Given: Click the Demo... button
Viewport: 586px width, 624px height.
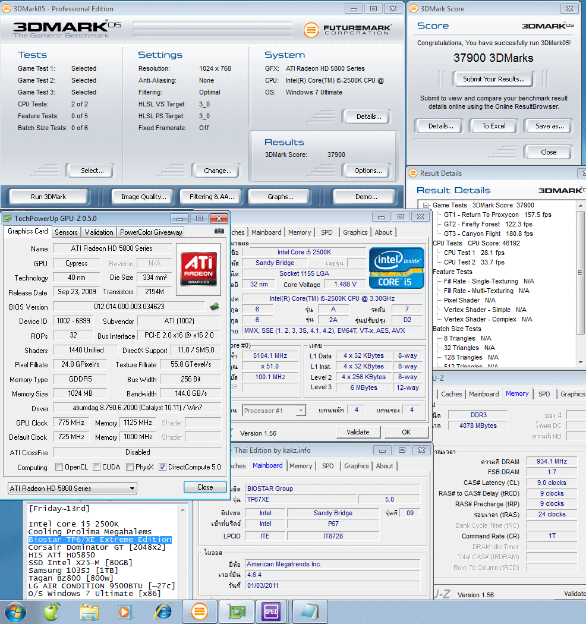Looking at the screenshot, I should pyautogui.click(x=366, y=197).
